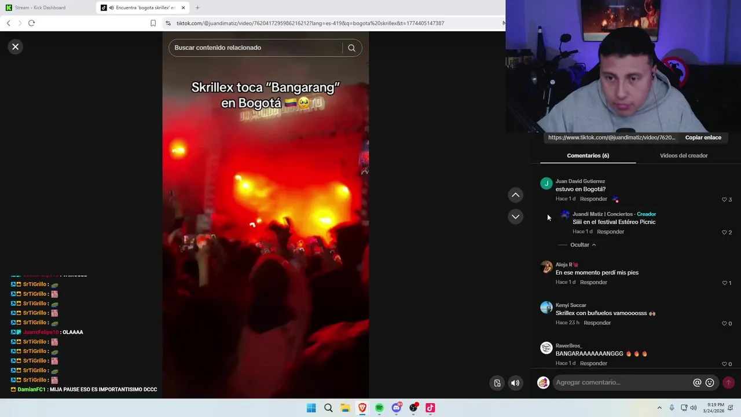Image resolution: width=741 pixels, height=417 pixels.
Task: Click the tiktok.com address bar URL
Action: 310,23
